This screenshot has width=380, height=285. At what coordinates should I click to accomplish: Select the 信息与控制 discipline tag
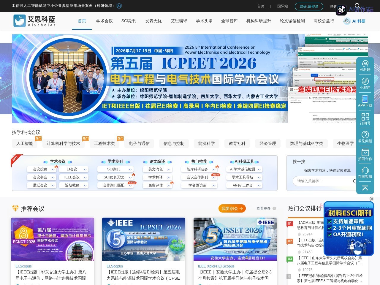174,144
